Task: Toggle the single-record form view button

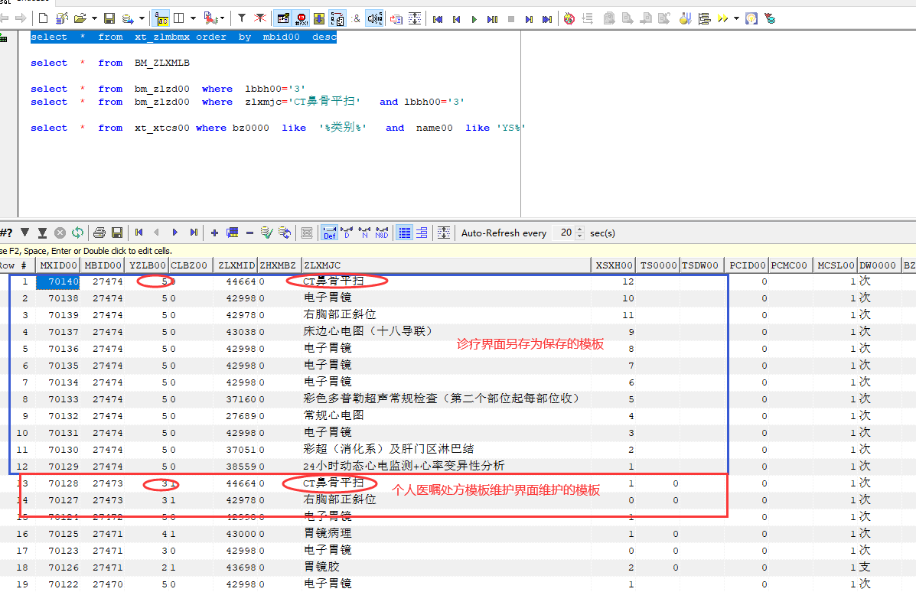Action: click(x=422, y=233)
